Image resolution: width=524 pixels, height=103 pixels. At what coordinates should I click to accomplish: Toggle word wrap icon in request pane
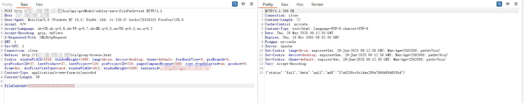[x=235, y=4]
